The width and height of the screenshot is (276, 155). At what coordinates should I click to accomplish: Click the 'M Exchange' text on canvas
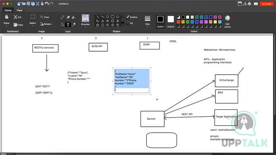(x=226, y=80)
